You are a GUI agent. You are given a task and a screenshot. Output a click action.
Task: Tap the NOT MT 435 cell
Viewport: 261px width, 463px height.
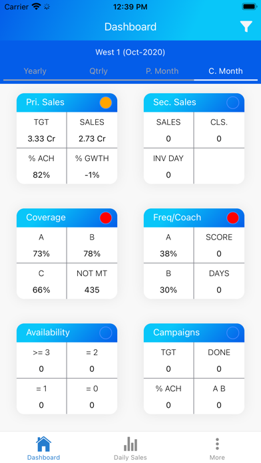(92, 281)
